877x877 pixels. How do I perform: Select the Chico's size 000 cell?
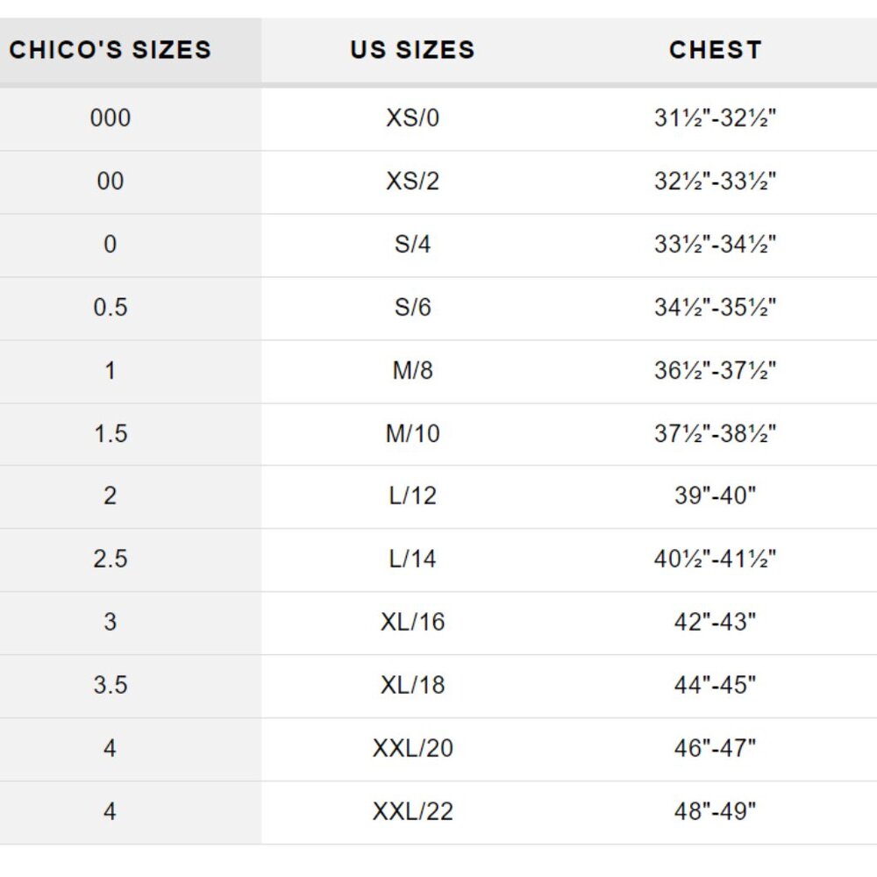pos(111,118)
